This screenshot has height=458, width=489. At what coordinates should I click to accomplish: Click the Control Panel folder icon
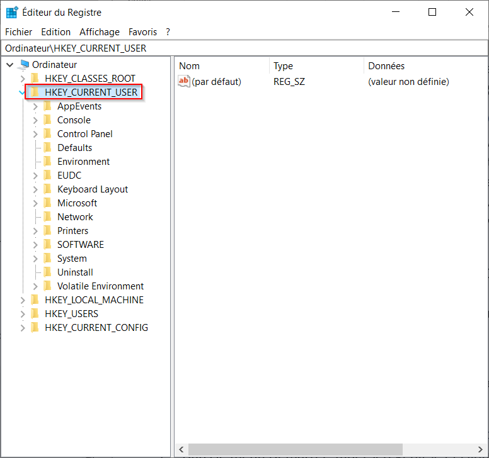point(47,133)
